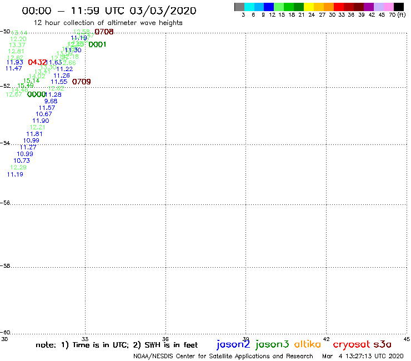Click the 42 longitude axis label
Image resolution: width=411 pixels, height=361 pixels.
click(x=327, y=339)
